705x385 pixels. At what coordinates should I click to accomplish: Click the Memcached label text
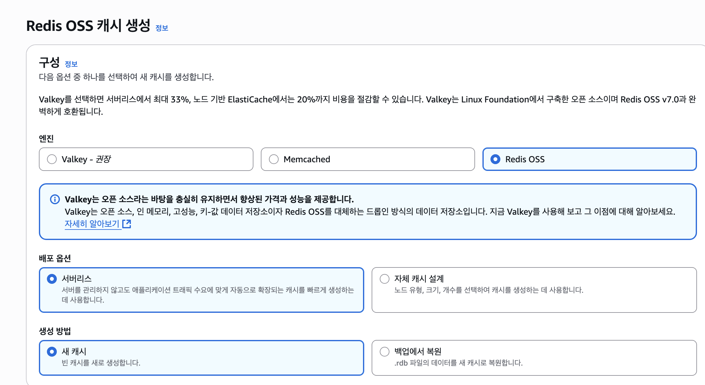click(x=307, y=159)
